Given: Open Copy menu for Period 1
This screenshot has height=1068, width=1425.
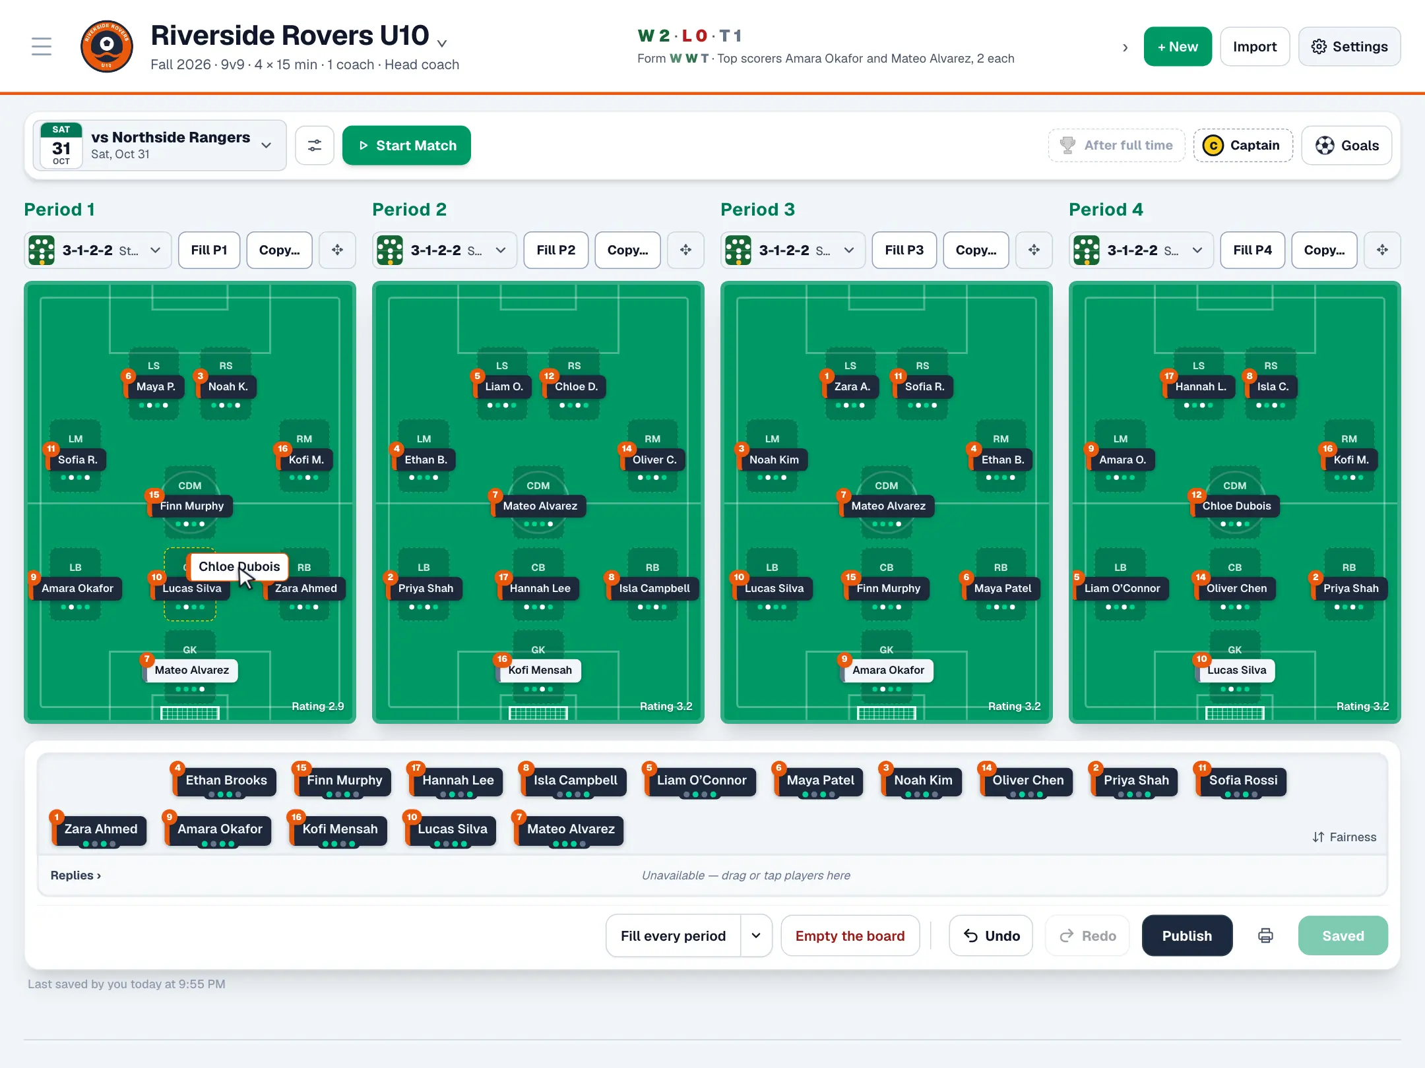Looking at the screenshot, I should pyautogui.click(x=280, y=250).
